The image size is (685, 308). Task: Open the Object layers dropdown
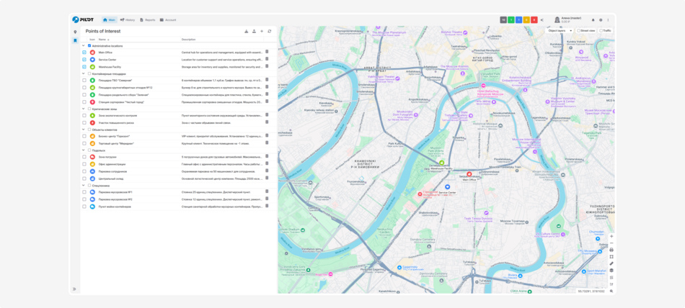coord(560,31)
